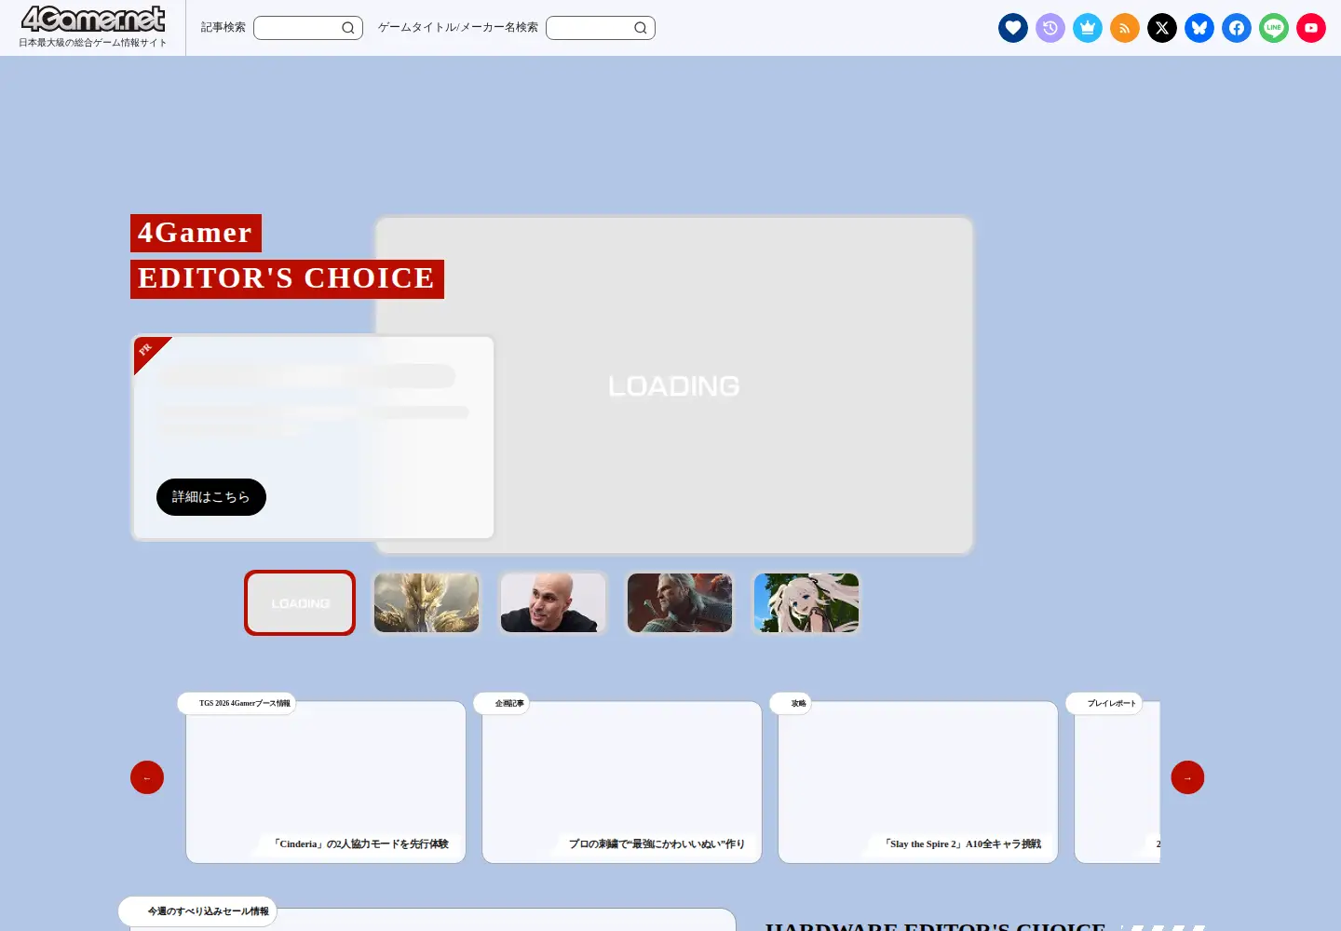1341x931 pixels.
Task: Open the heart favorites icon
Action: tap(1013, 28)
